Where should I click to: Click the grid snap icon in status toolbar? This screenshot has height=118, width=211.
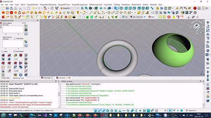click(144, 110)
